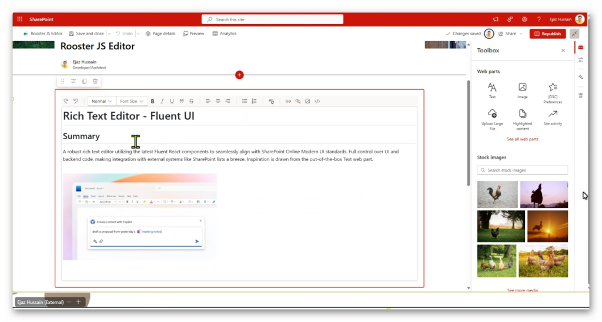Open Ejaz Hussain account avatar in the header

coord(580,19)
